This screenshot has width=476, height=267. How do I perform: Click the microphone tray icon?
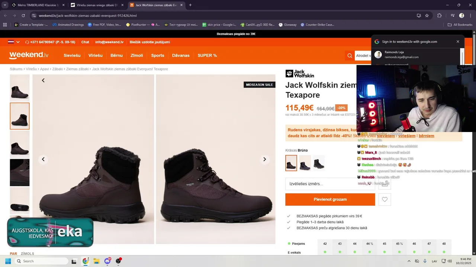click(x=425, y=261)
